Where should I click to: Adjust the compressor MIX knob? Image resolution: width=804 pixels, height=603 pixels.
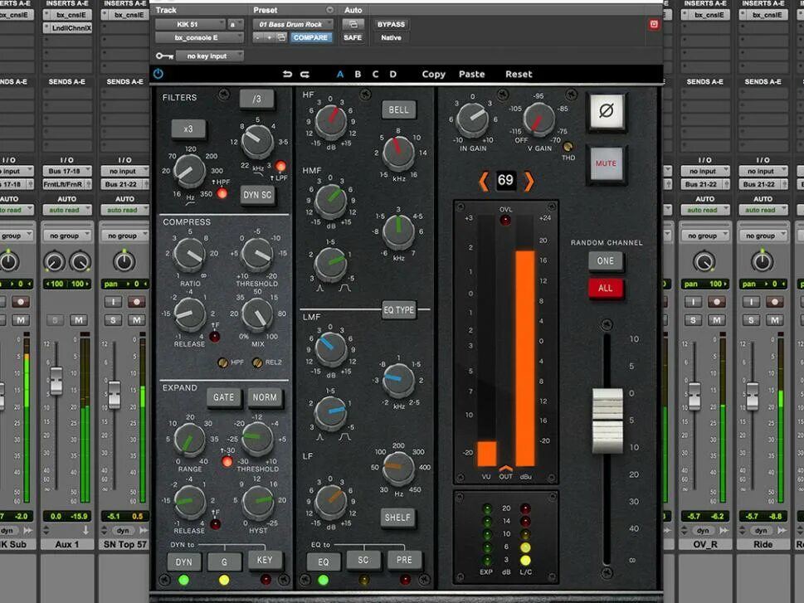pos(257,314)
